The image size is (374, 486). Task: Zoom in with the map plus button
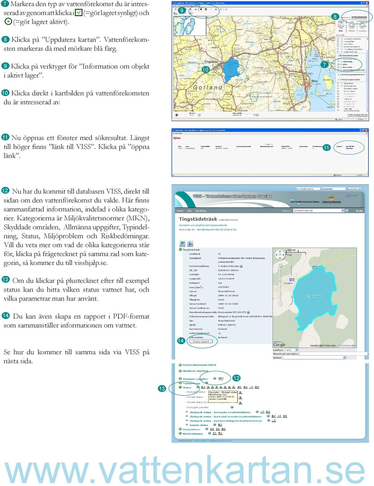tap(280, 264)
